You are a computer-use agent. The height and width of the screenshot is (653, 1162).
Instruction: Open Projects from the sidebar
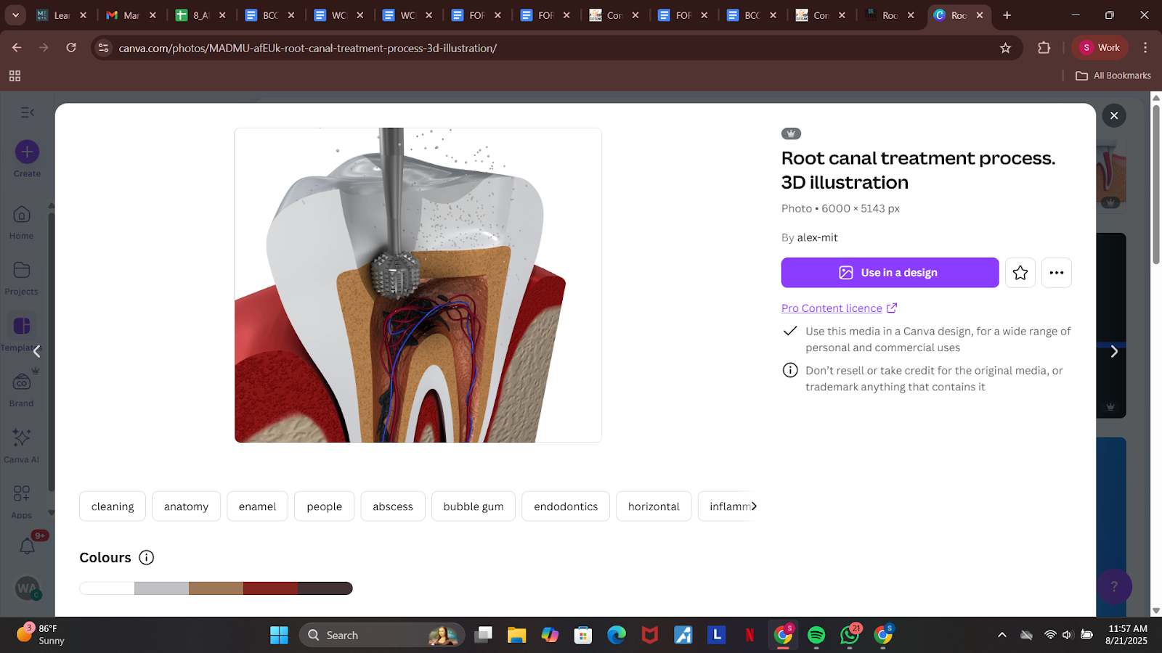[21, 276]
